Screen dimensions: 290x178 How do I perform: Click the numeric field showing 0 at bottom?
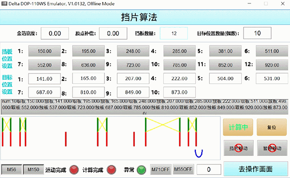tap(209, 169)
